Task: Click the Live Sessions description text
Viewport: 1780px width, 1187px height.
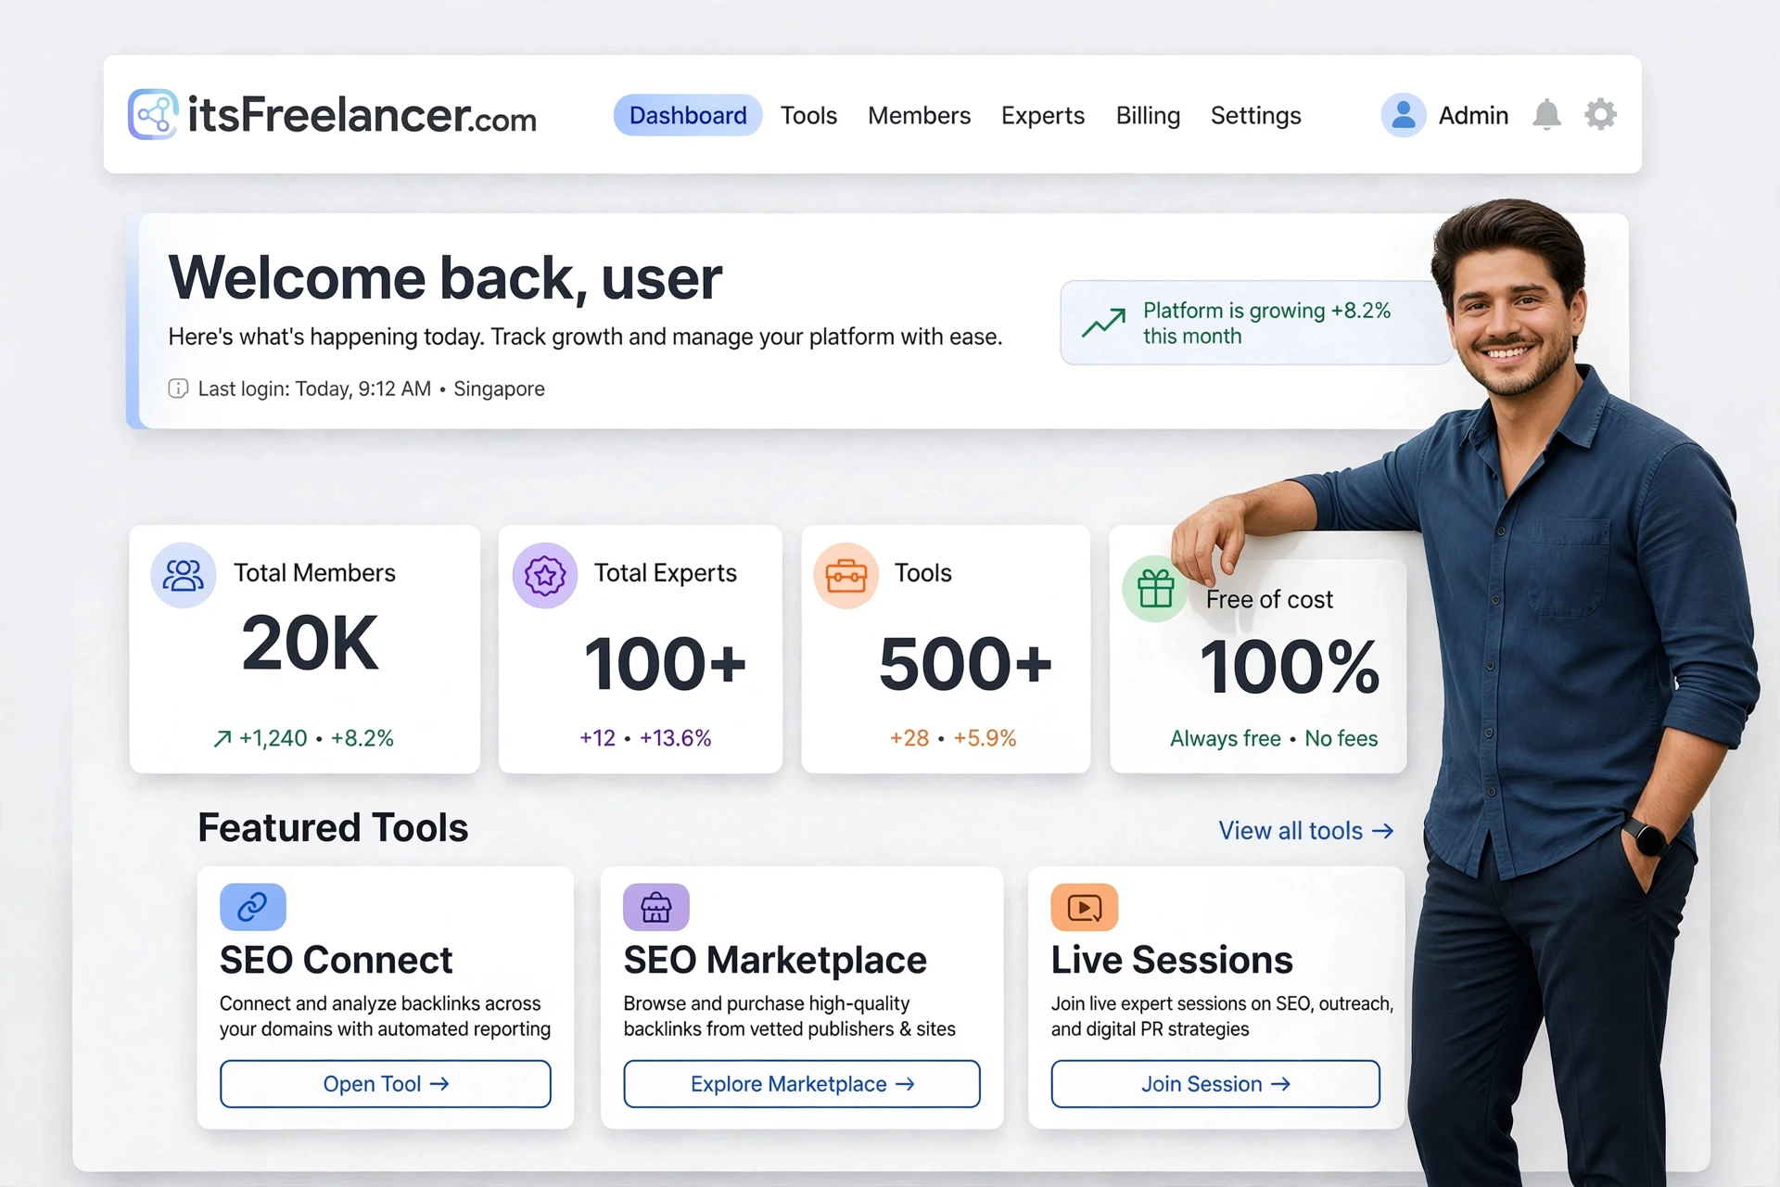Action: [x=1222, y=1016]
